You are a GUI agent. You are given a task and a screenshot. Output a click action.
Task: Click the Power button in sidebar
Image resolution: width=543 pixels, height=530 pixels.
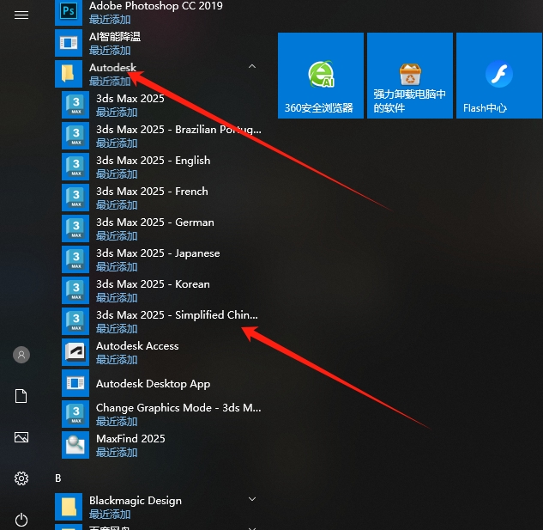(21, 519)
